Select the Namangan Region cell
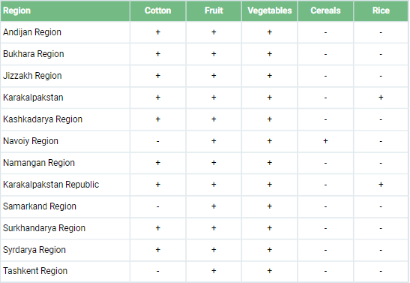Image resolution: width=410 pixels, height=283 pixels. pyautogui.click(x=65, y=163)
